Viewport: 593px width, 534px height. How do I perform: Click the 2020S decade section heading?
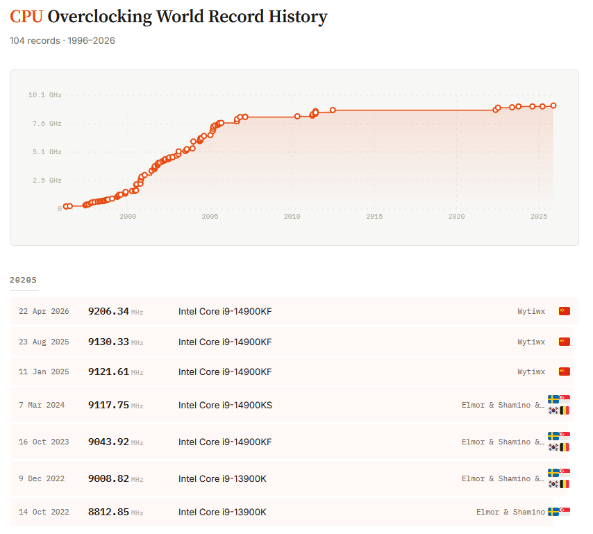23,280
